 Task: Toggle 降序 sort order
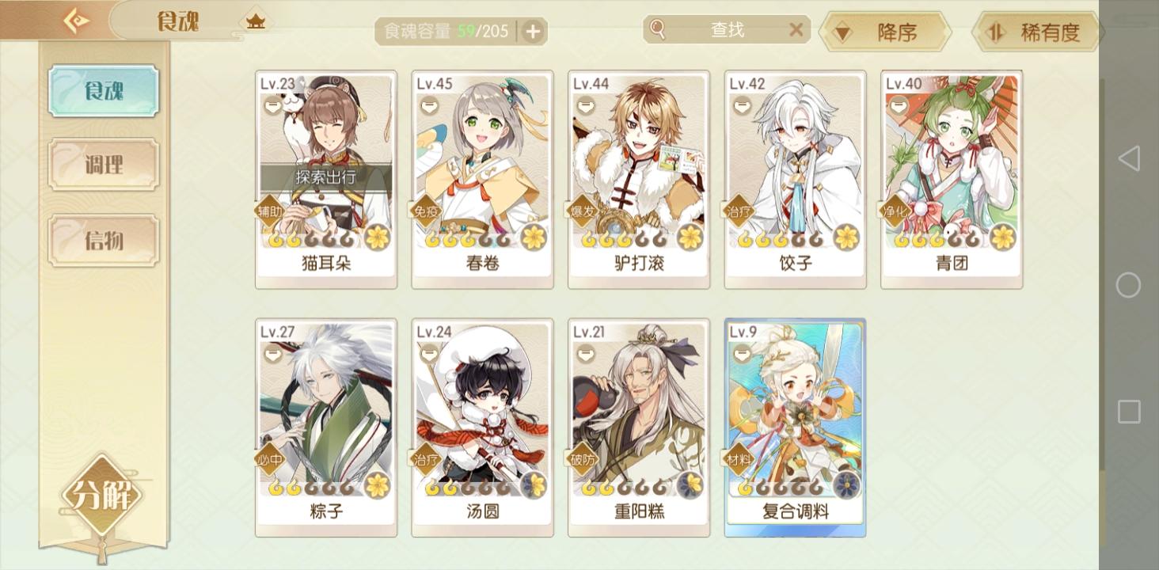884,32
